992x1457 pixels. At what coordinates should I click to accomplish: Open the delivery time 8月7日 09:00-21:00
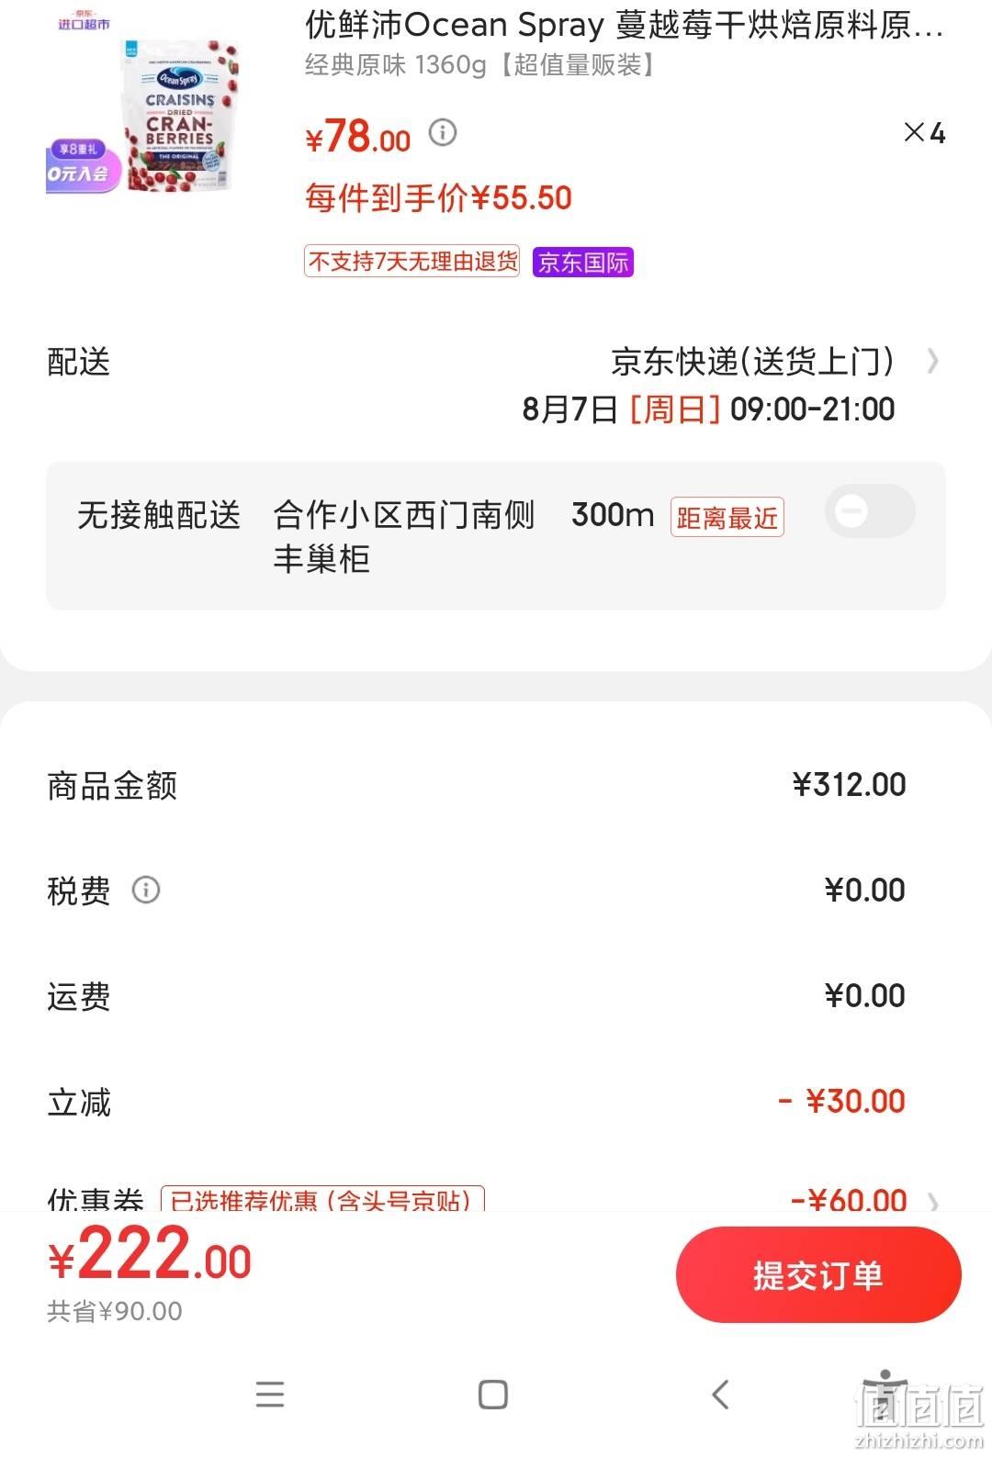click(x=708, y=409)
